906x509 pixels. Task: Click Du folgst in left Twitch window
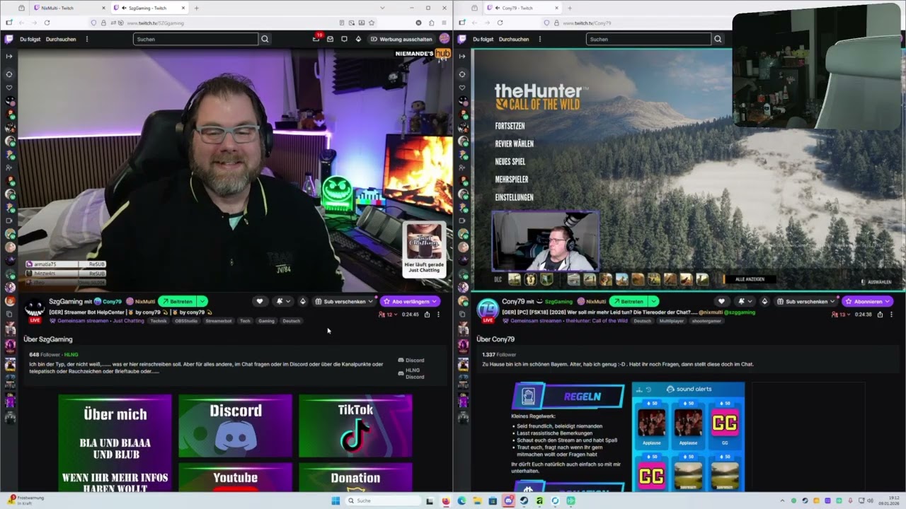29,39
